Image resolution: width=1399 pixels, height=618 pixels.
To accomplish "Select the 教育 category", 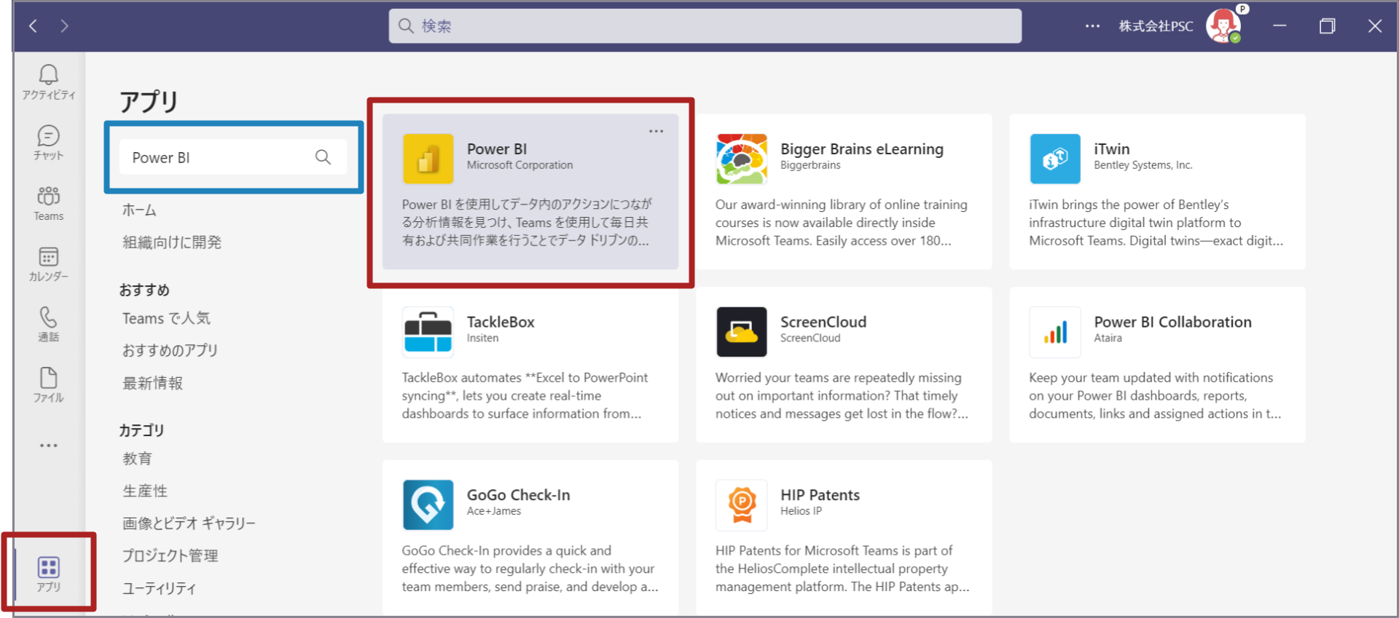I will (x=137, y=459).
